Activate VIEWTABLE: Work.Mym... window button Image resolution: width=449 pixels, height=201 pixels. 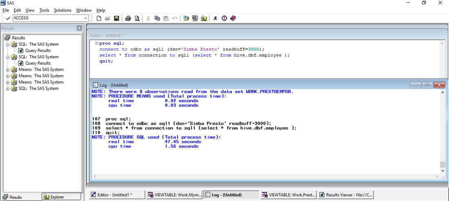[x=174, y=195]
